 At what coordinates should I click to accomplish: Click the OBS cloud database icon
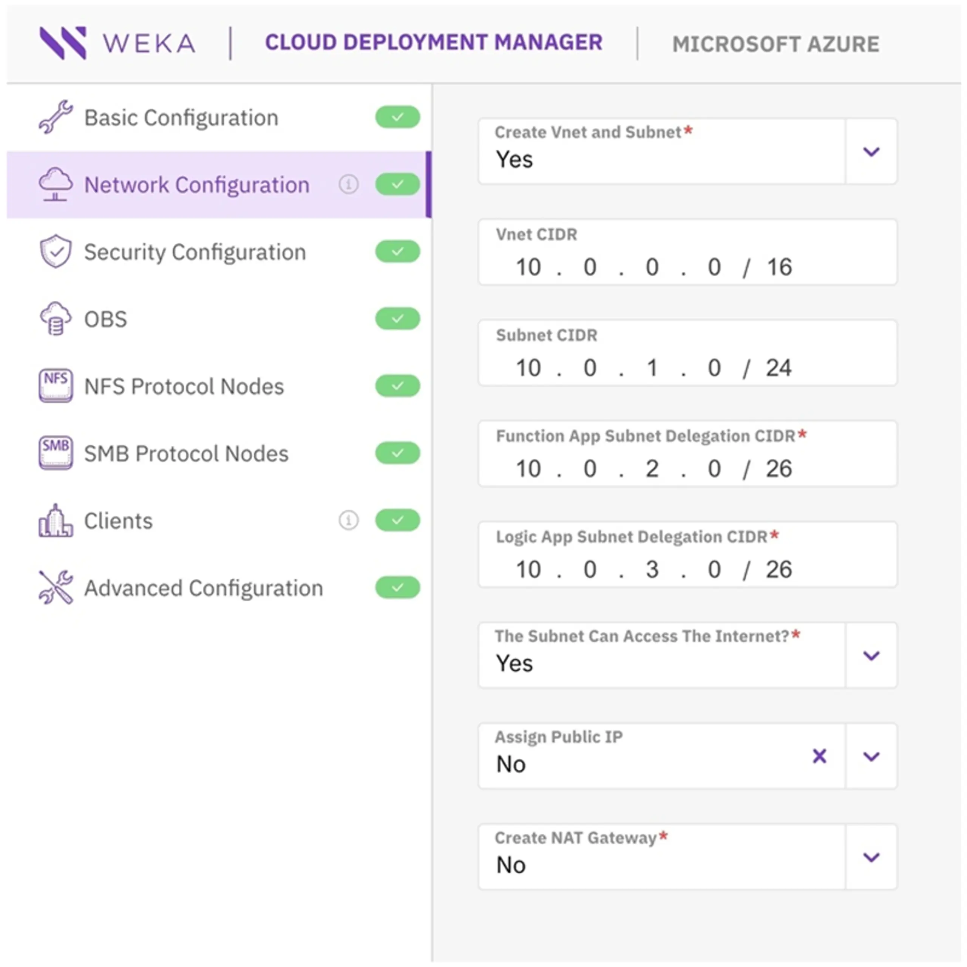coord(56,318)
